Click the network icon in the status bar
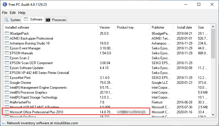 [x=3, y=123]
